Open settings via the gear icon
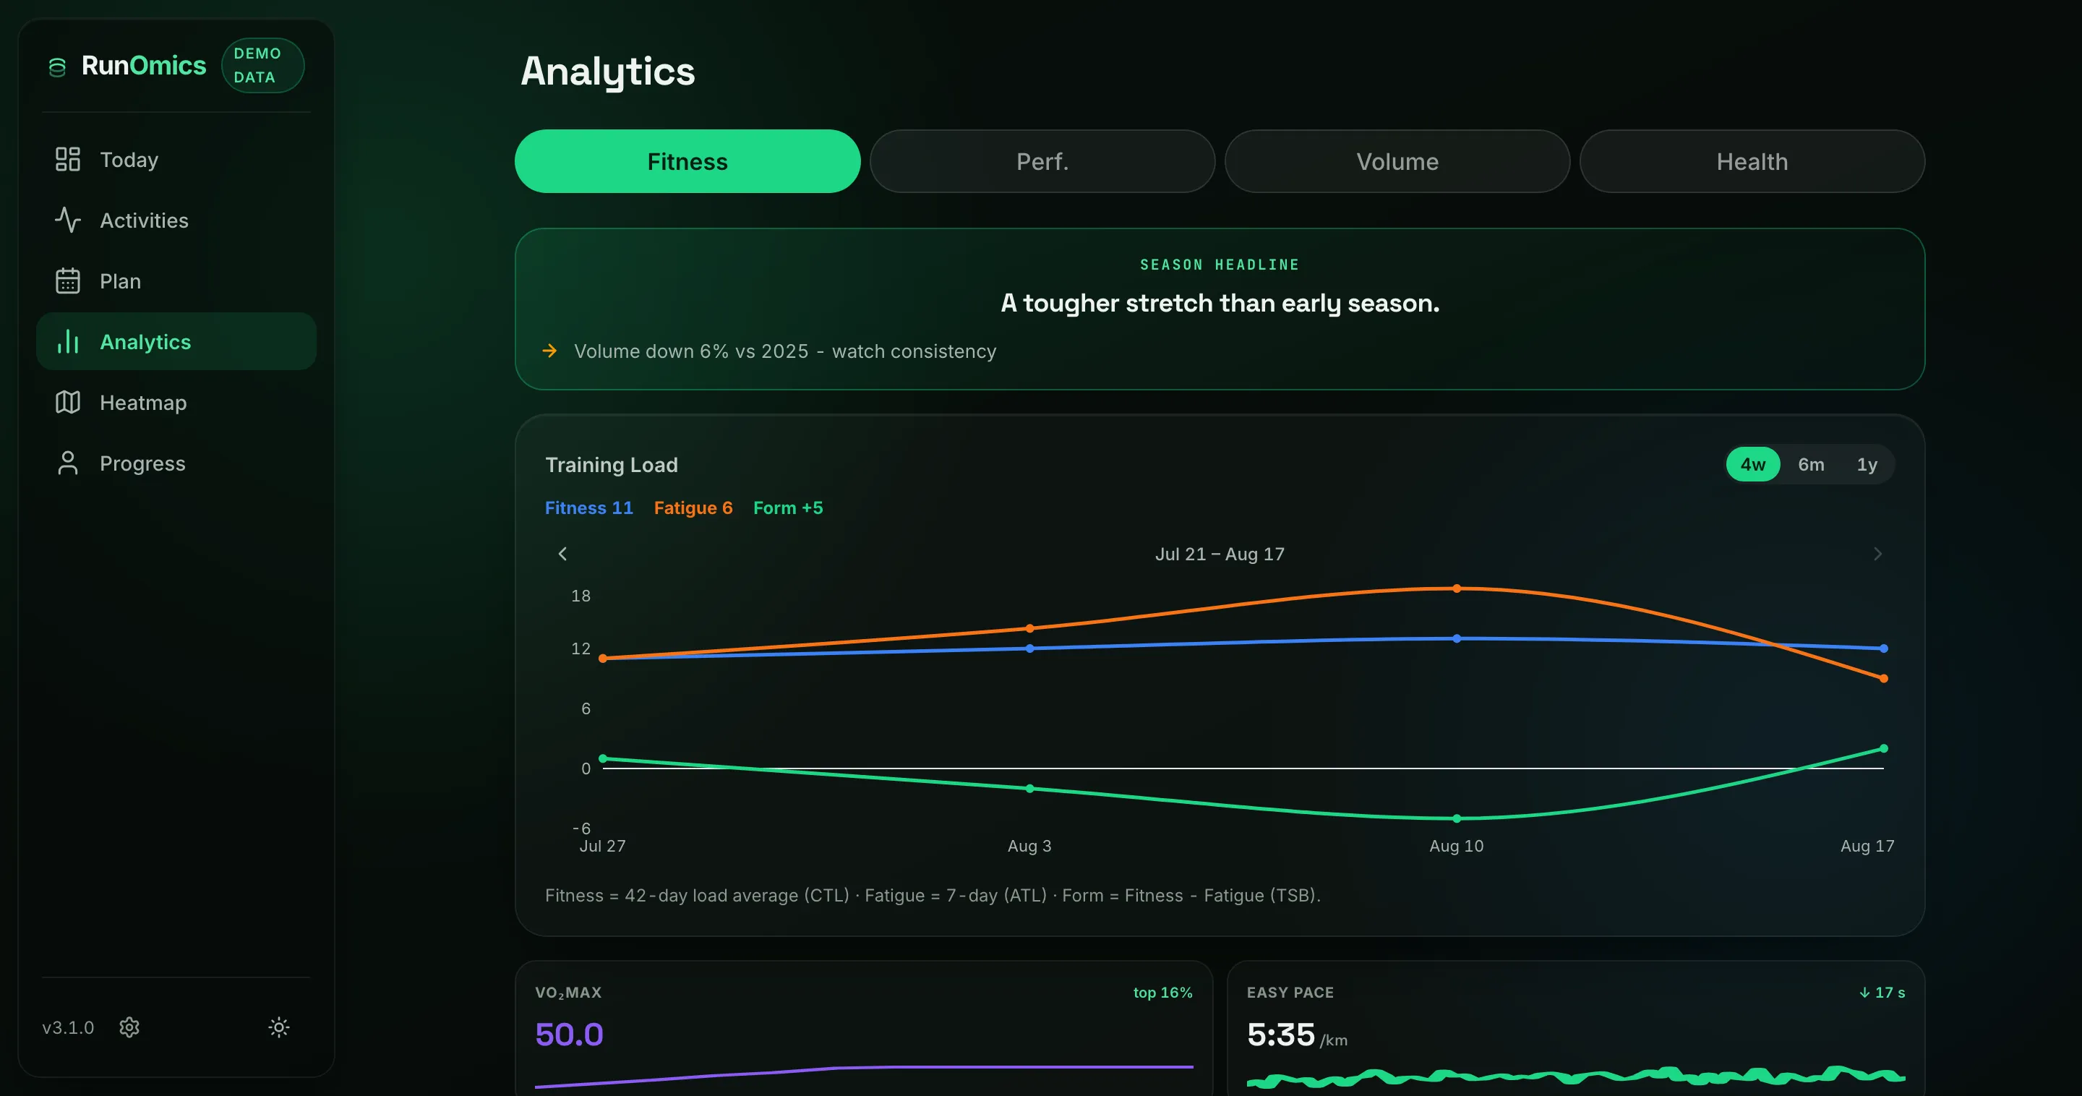 129,1027
